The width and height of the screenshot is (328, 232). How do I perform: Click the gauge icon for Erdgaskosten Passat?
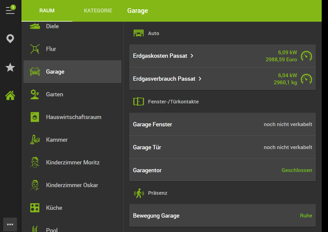point(306,56)
